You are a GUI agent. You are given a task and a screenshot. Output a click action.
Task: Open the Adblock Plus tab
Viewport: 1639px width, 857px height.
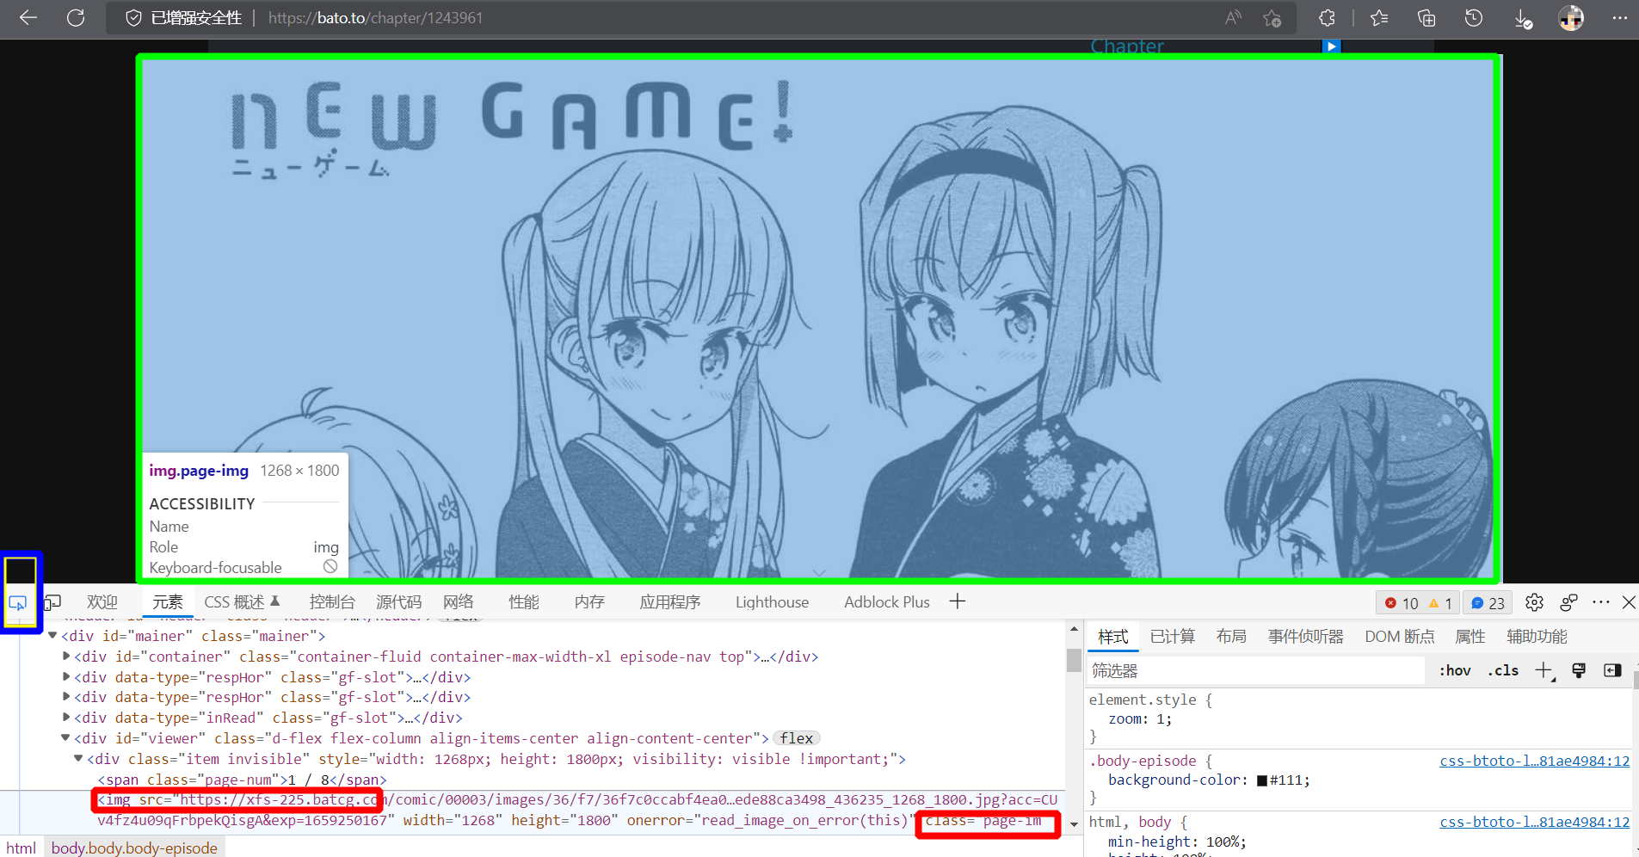pyautogui.click(x=887, y=602)
